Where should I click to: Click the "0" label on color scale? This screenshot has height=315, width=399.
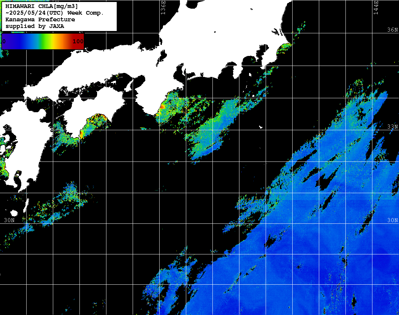(x=4, y=41)
